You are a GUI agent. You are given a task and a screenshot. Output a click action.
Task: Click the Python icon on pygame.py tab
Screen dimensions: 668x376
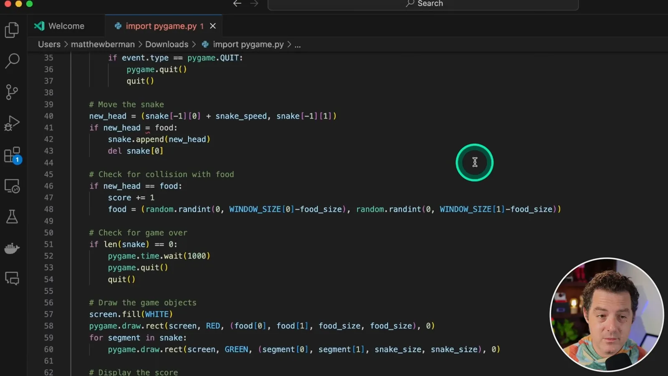(118, 26)
